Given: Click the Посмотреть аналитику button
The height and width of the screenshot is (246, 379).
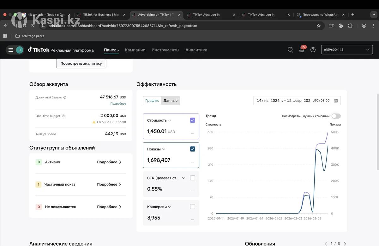Looking at the screenshot, I should (81, 63).
